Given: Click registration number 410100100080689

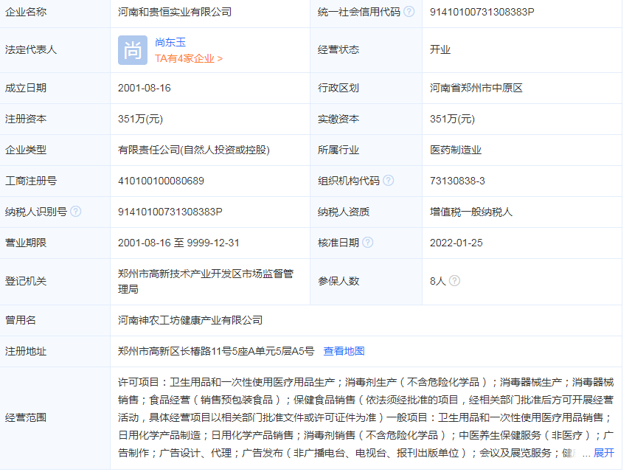Looking at the screenshot, I should [x=161, y=181].
